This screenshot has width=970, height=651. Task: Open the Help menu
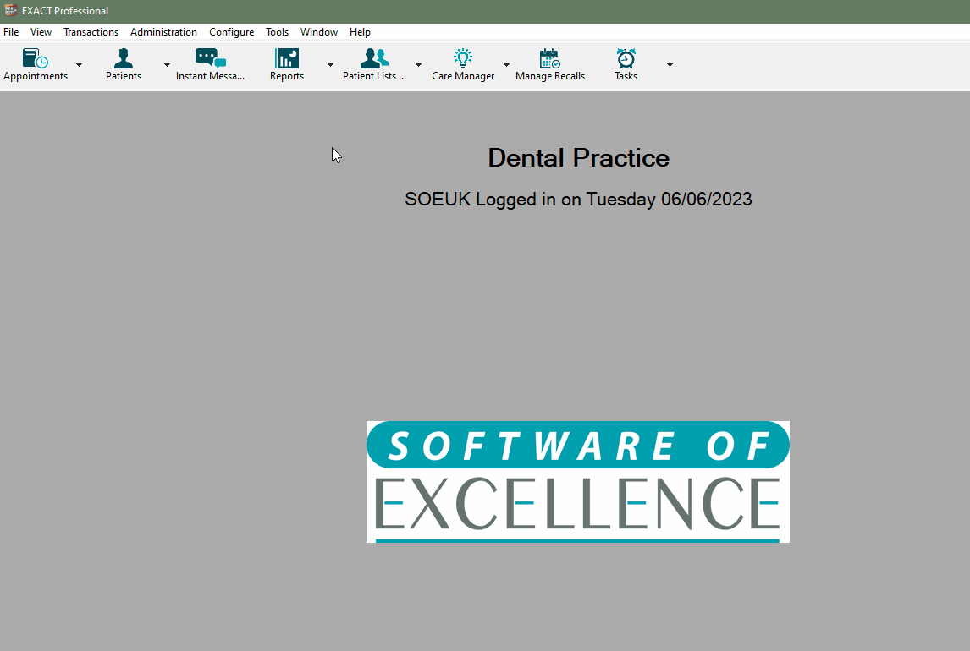[x=360, y=32]
